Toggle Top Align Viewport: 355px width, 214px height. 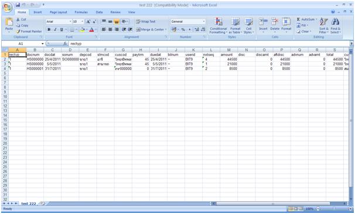click(x=104, y=22)
